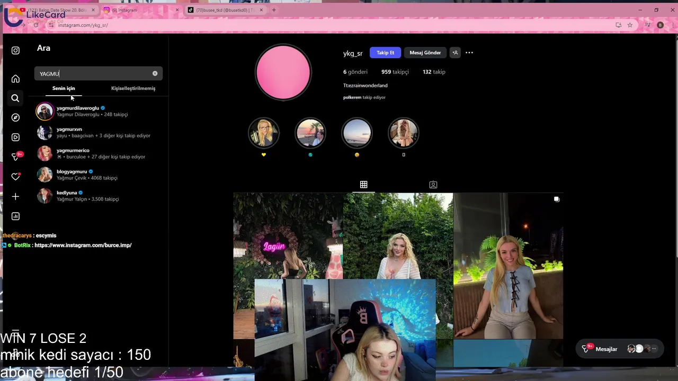The height and width of the screenshot is (381, 678).
Task: Bookmark this page with the star icon
Action: [x=630, y=25]
